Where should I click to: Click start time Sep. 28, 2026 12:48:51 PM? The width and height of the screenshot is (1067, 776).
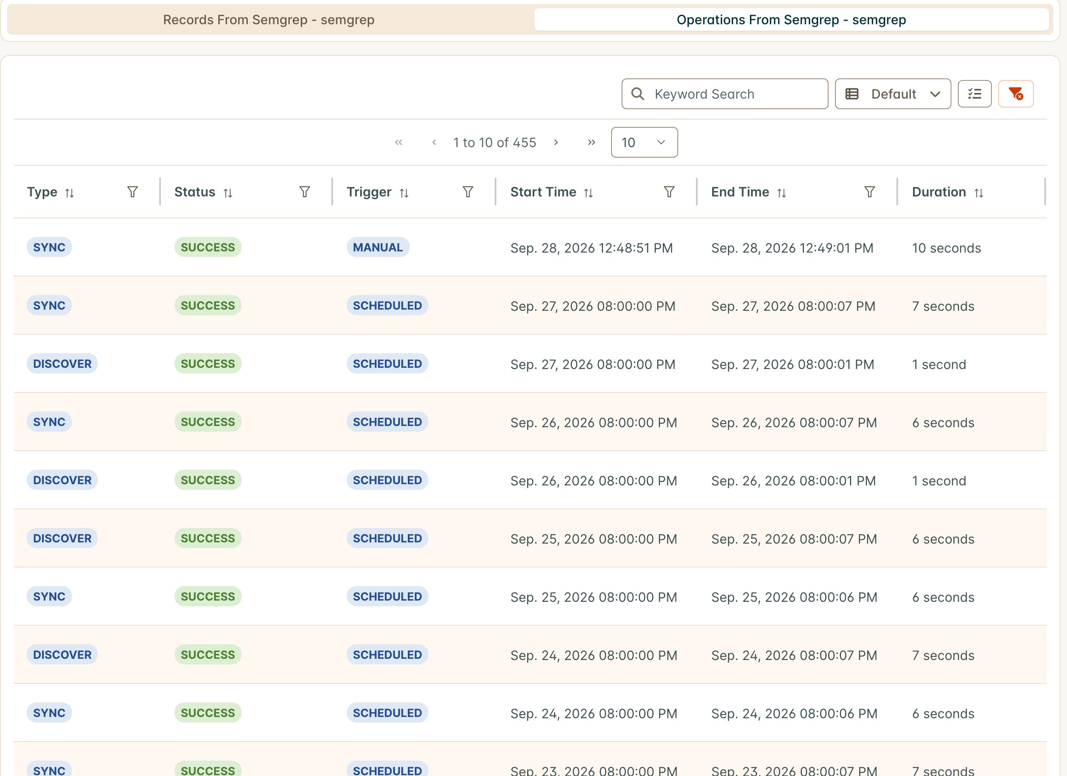(591, 248)
